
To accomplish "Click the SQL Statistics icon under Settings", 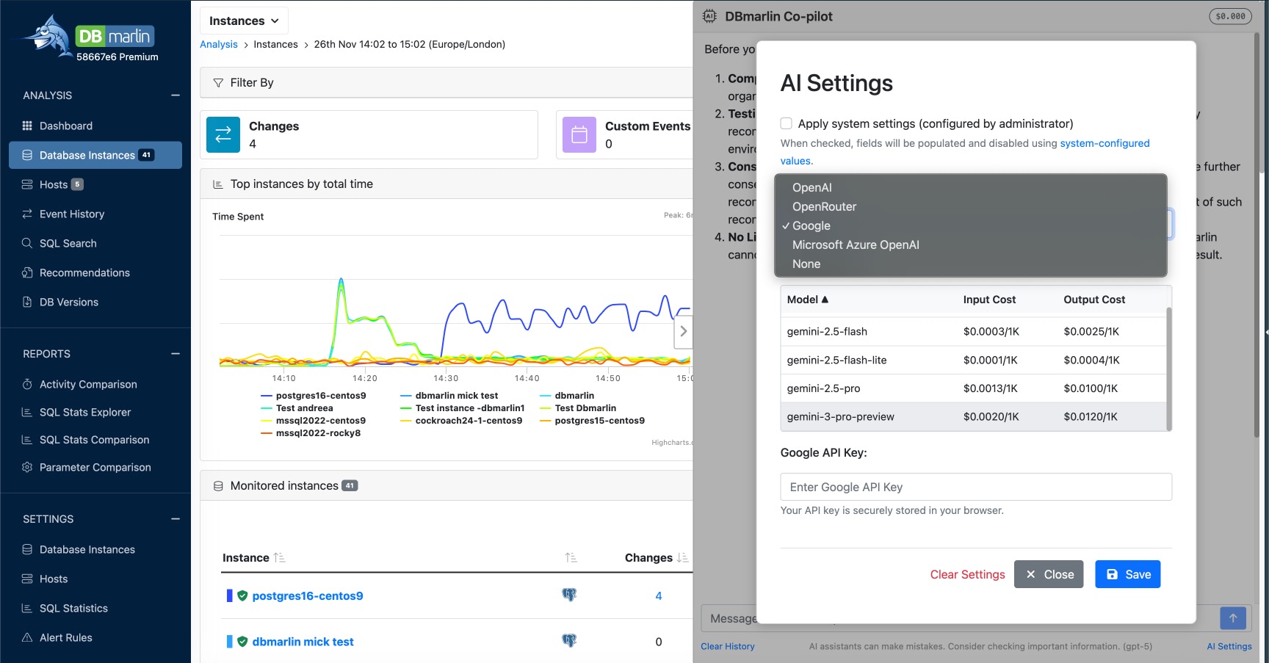I will pos(27,608).
